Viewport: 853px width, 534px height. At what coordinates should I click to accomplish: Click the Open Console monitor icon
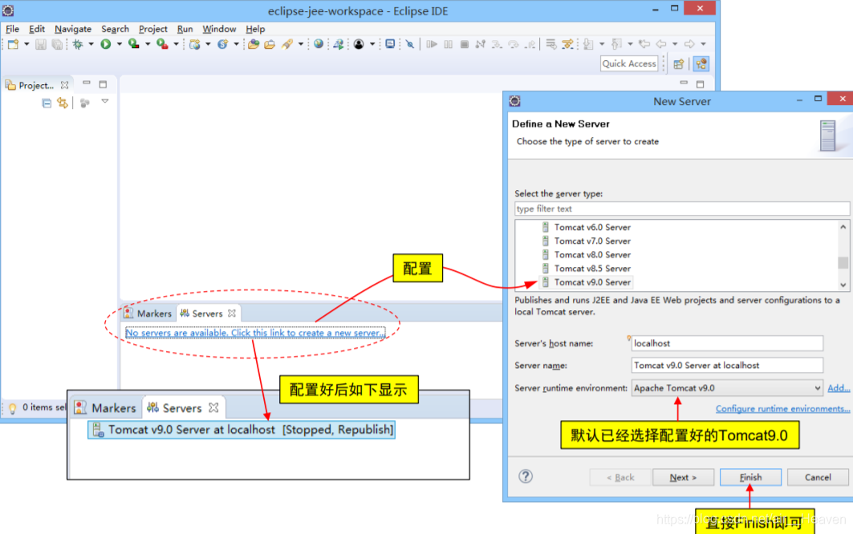coord(390,44)
